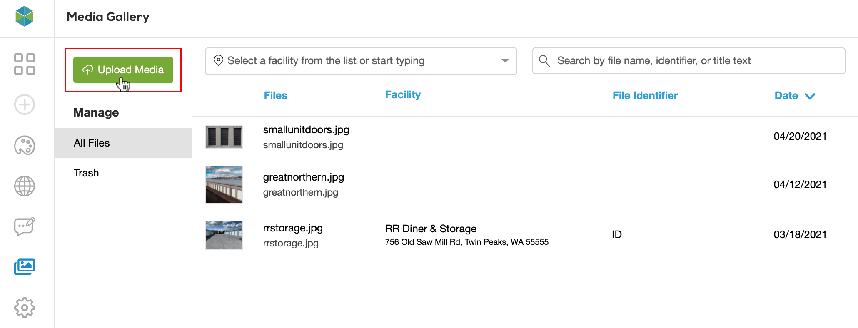Open the greatnorthern.jpg thumbnail

pos(224,185)
